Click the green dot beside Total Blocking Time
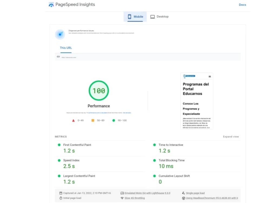Image resolution: width=271 pixels, height=203 pixels. [154, 160]
